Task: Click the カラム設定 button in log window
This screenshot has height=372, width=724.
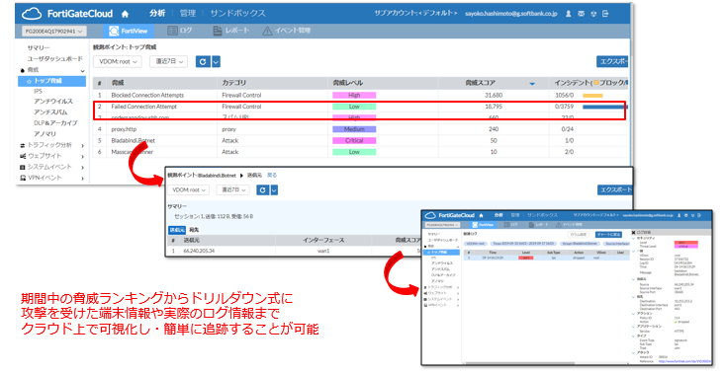Action: click(579, 234)
